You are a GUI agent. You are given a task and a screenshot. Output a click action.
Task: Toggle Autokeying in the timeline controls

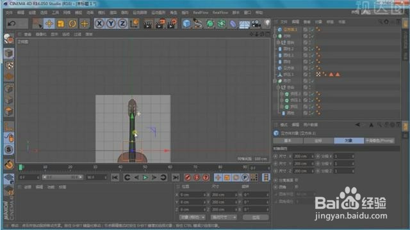197,178
